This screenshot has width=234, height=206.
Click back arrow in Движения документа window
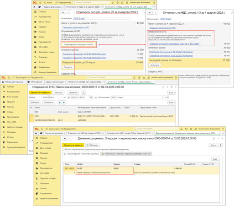coord(65,139)
